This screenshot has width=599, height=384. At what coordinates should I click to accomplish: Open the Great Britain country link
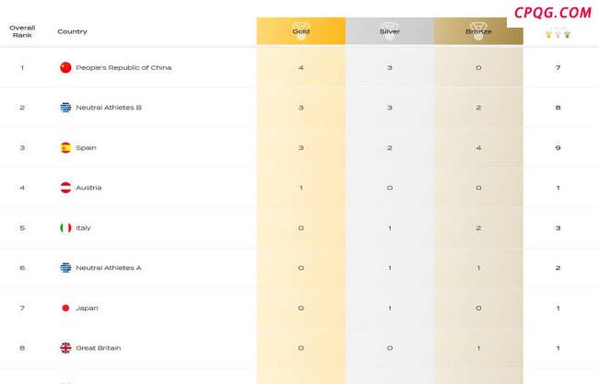point(99,348)
